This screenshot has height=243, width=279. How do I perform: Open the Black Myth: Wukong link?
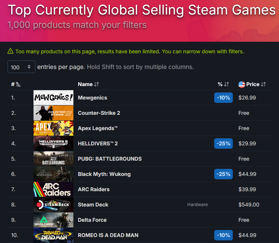[x=104, y=174]
